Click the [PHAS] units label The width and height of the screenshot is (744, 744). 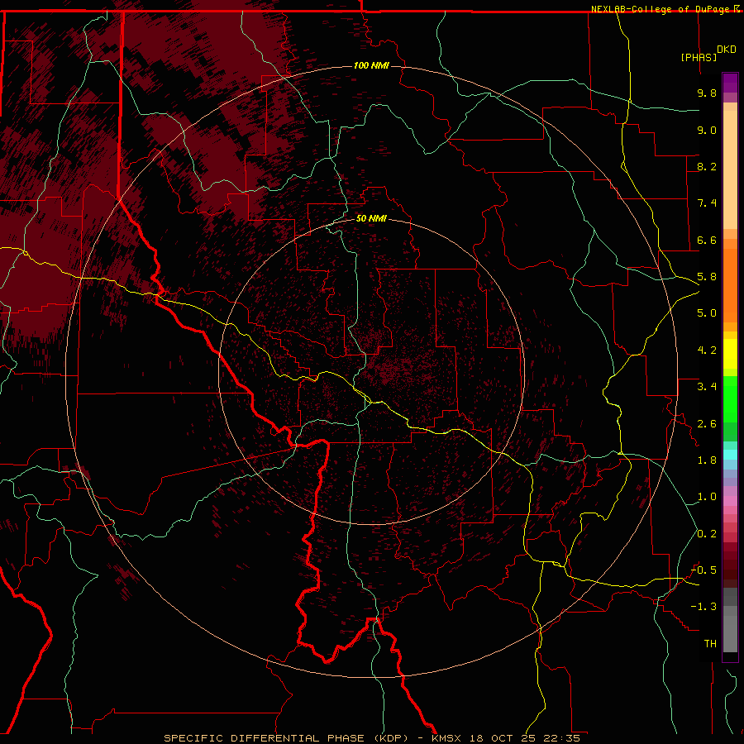click(699, 57)
